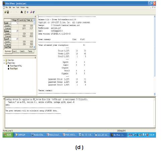Click the report pane vertical scrollbar thumb
This screenshot has height=151, width=162.
(155, 47)
